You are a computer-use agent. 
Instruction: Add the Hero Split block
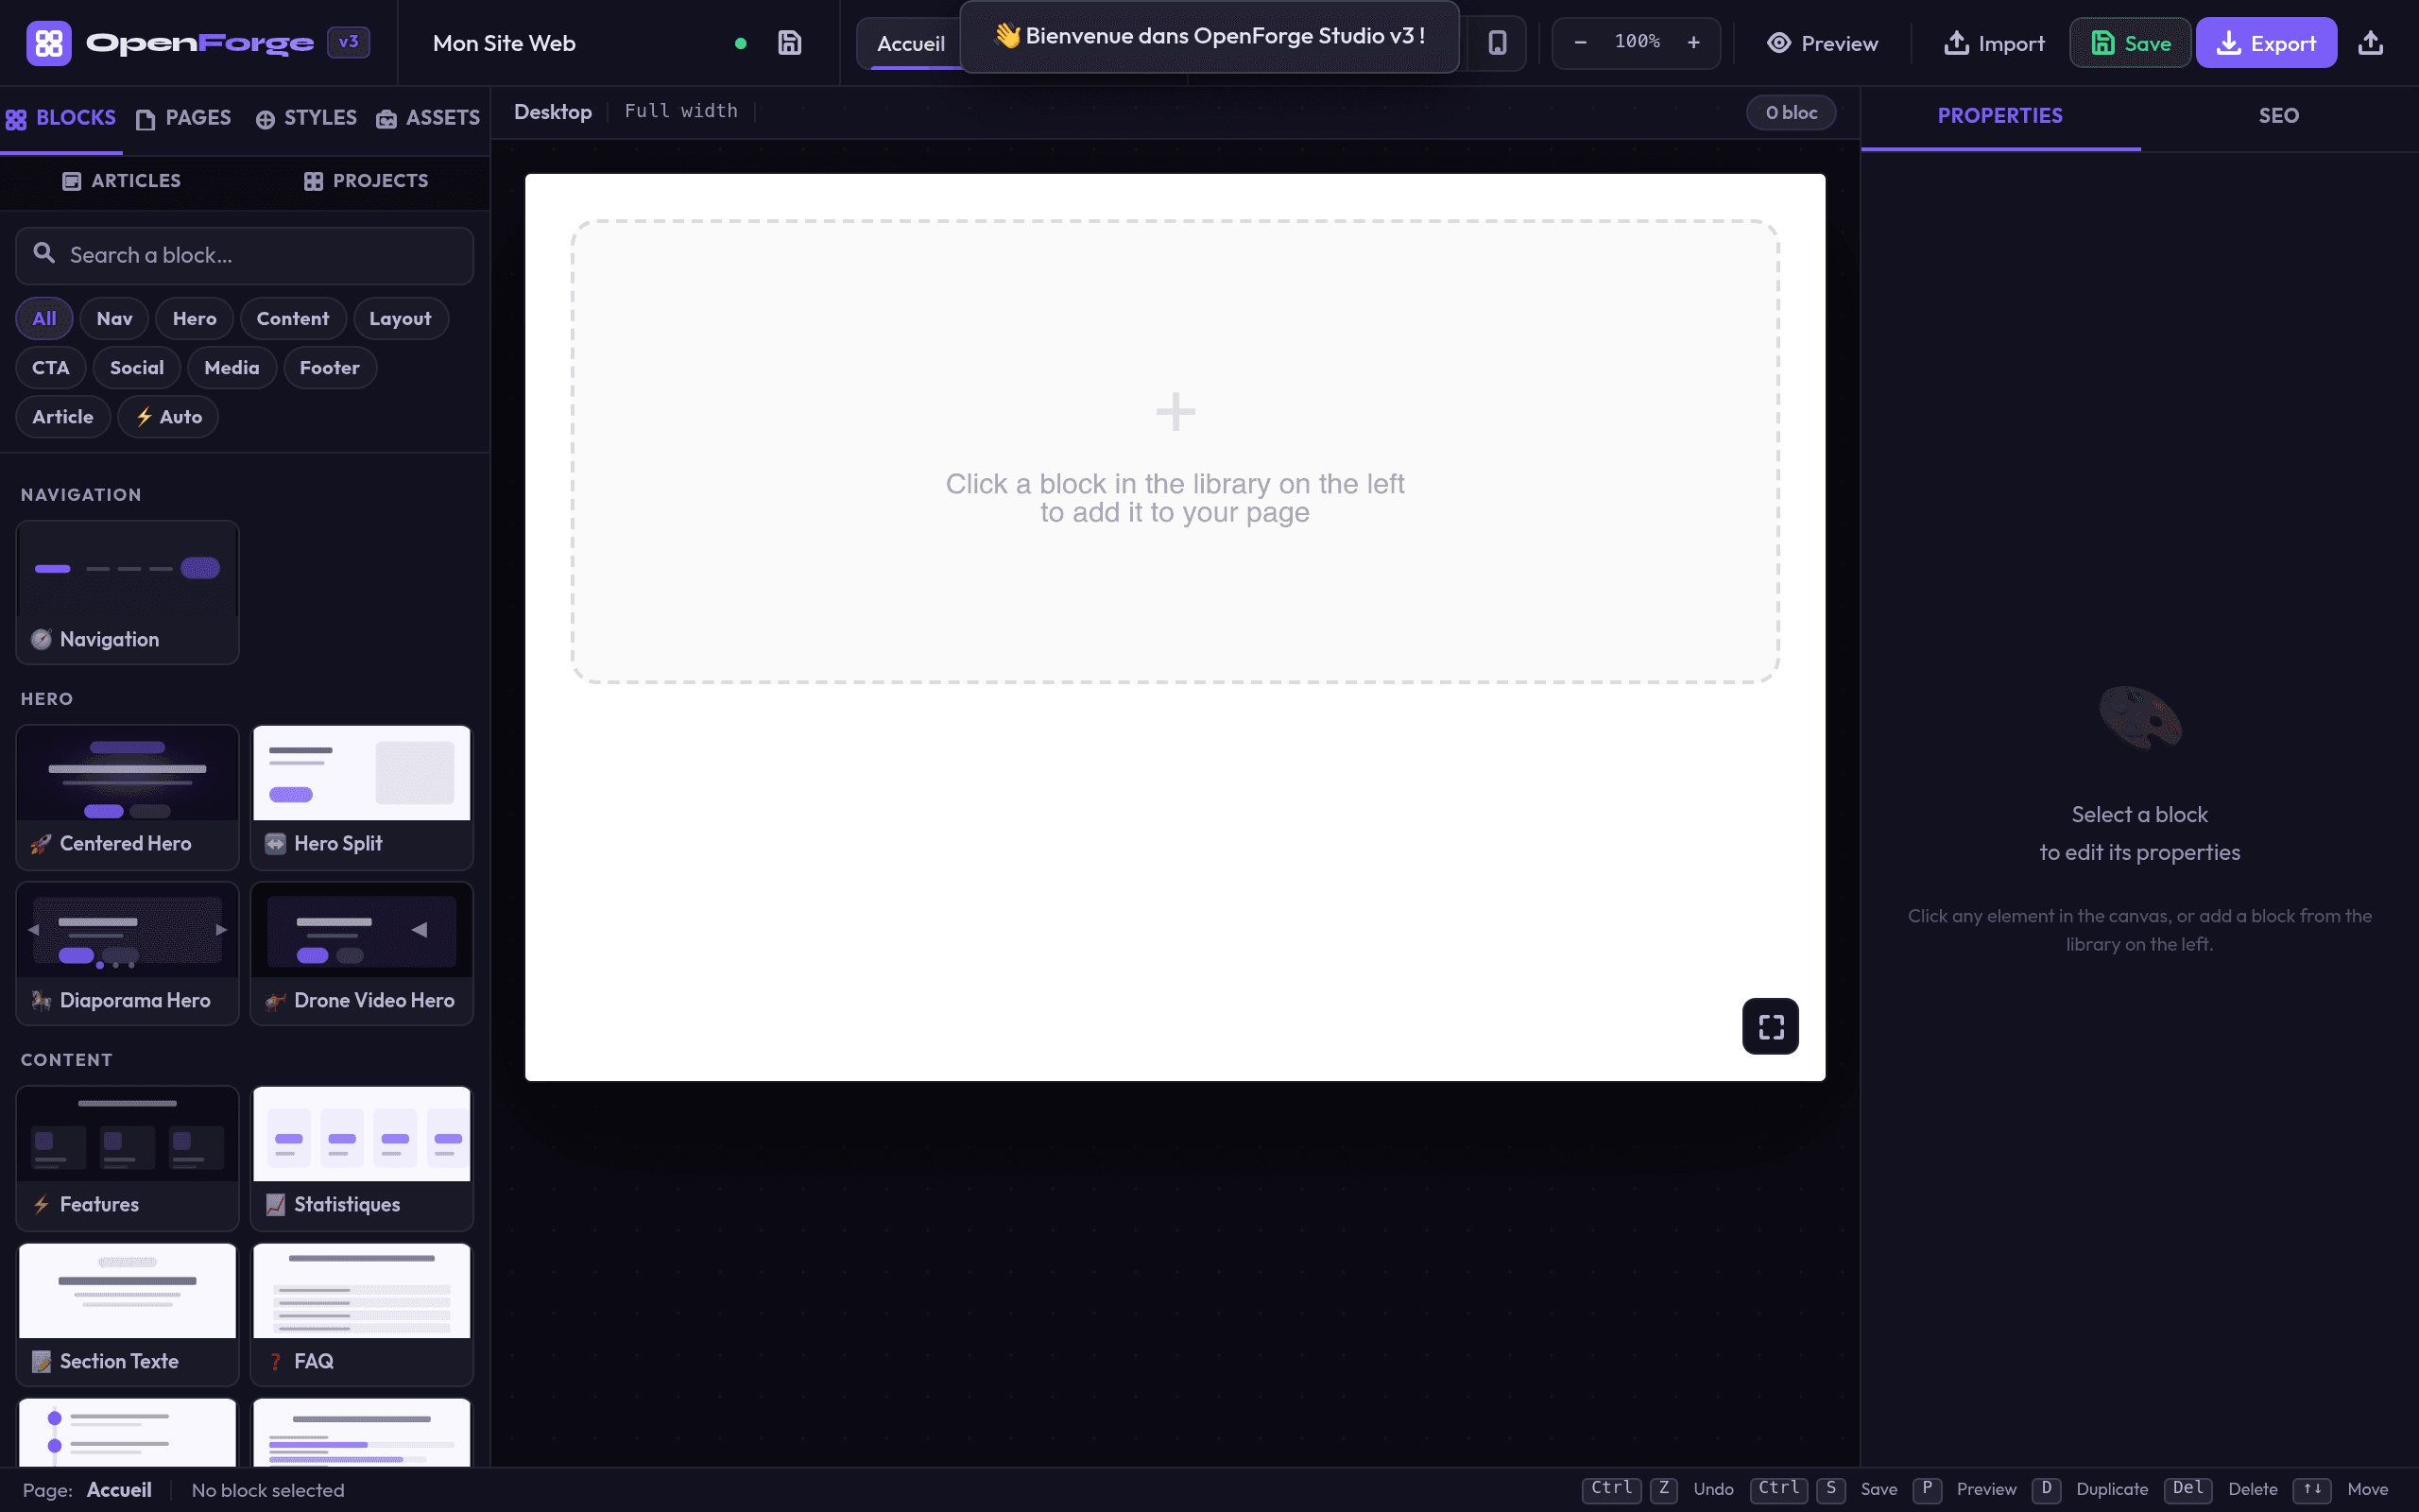point(362,797)
